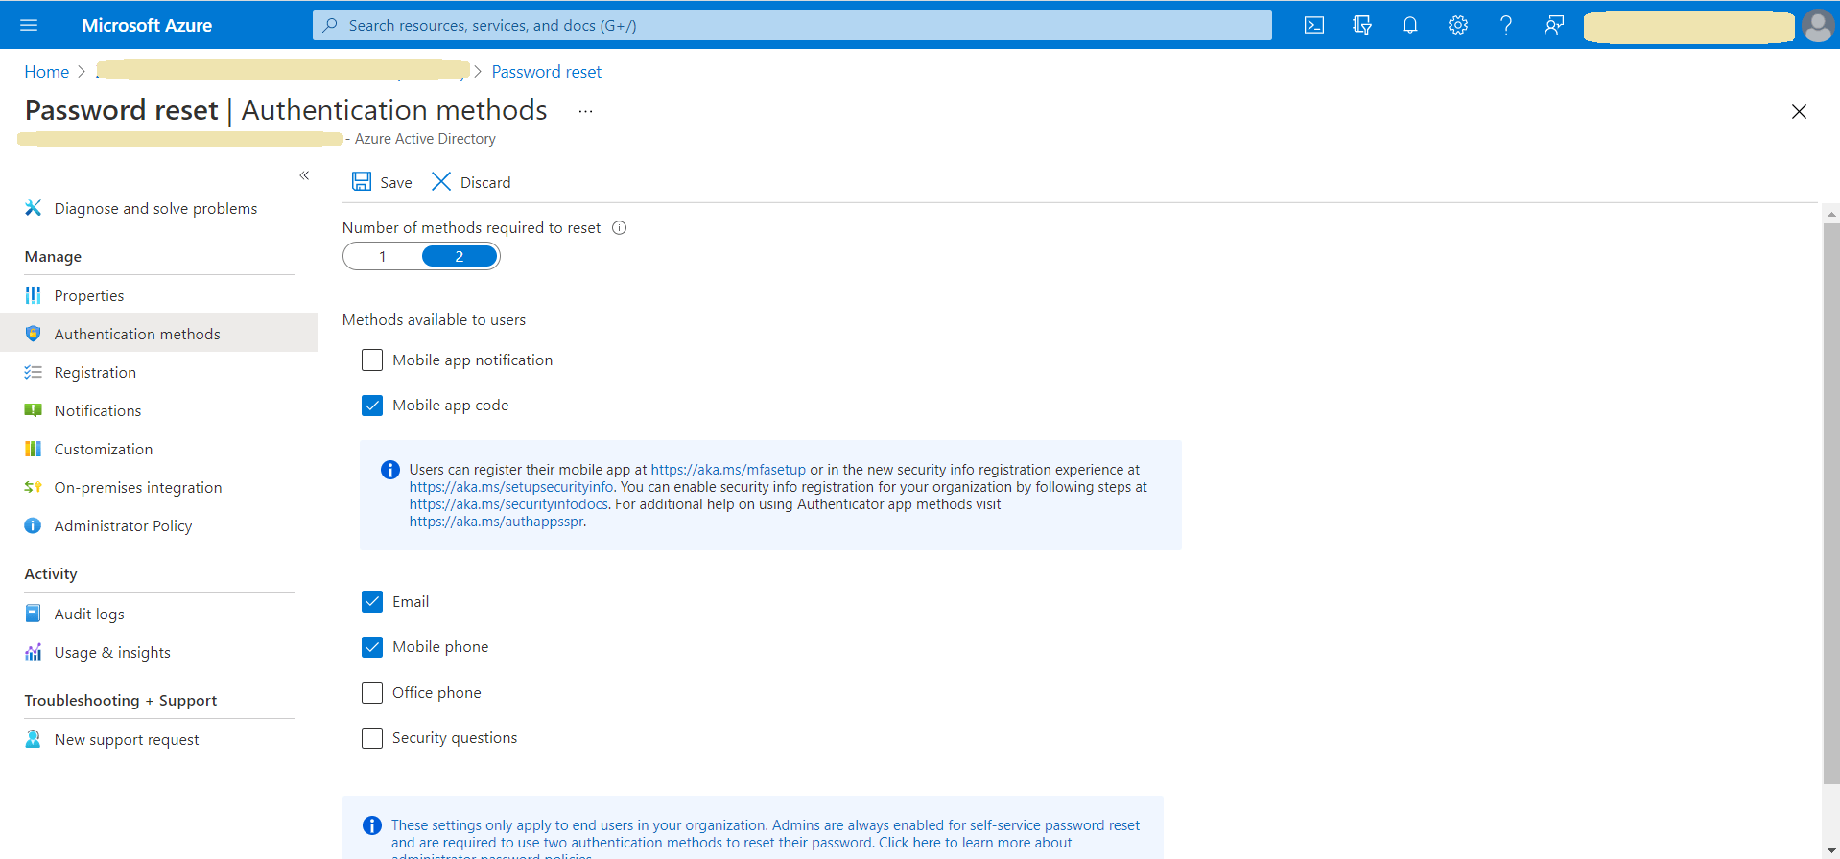Set number of required methods to 1
Viewport: 1840px width, 859px height.
pyautogui.click(x=383, y=257)
